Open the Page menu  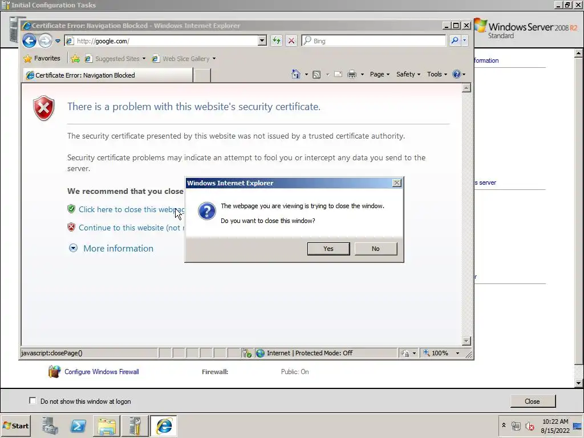click(379, 74)
